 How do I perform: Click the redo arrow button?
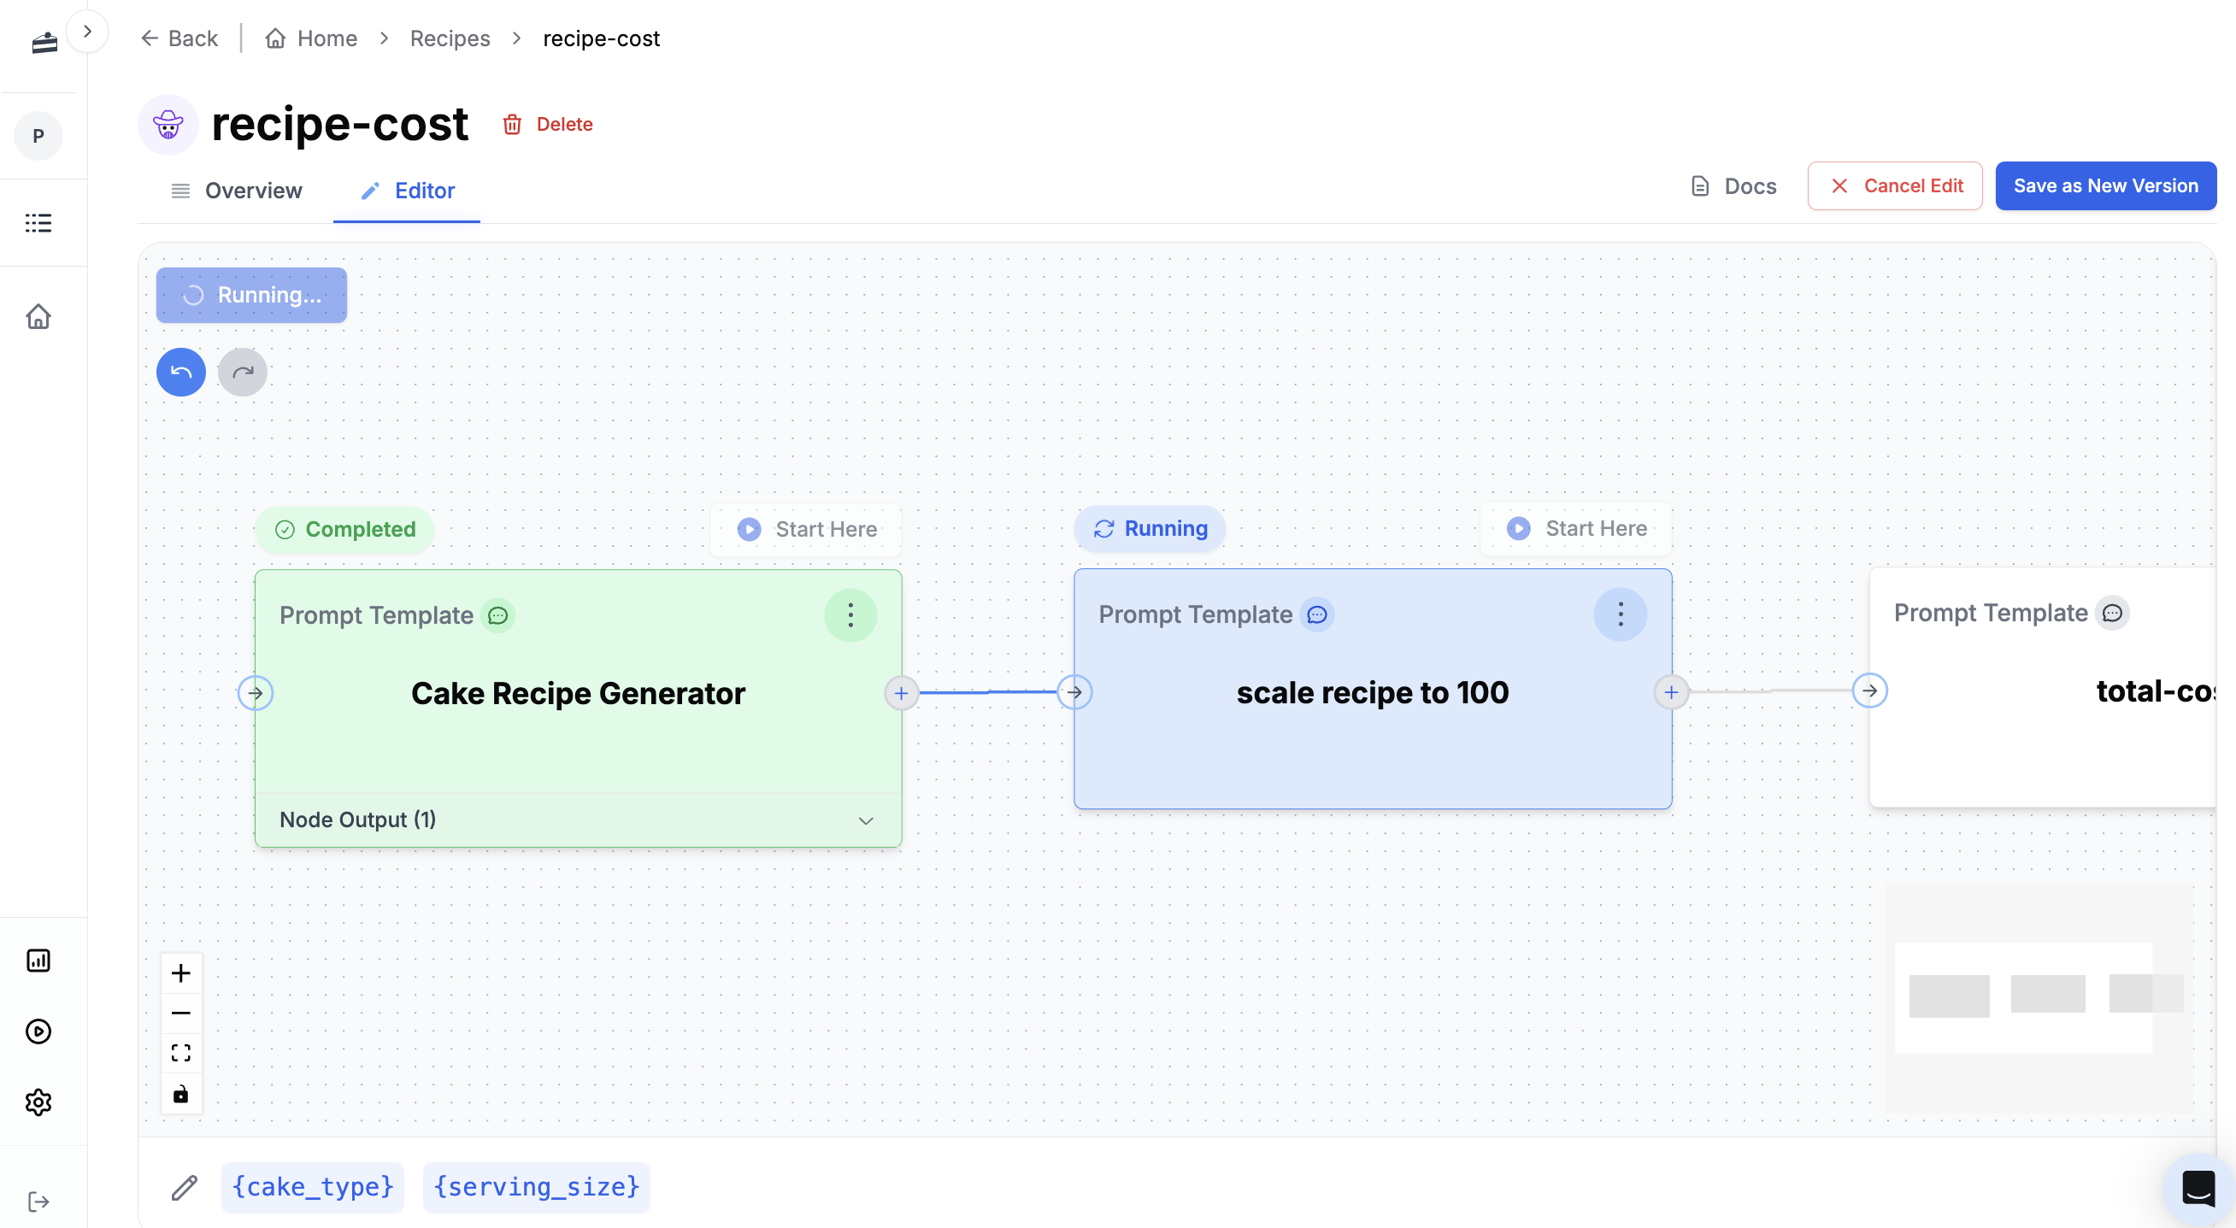242,373
